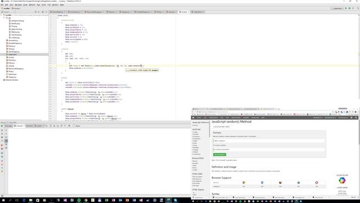
Task: Select background.png in the gfx folder
Action: (17, 21)
